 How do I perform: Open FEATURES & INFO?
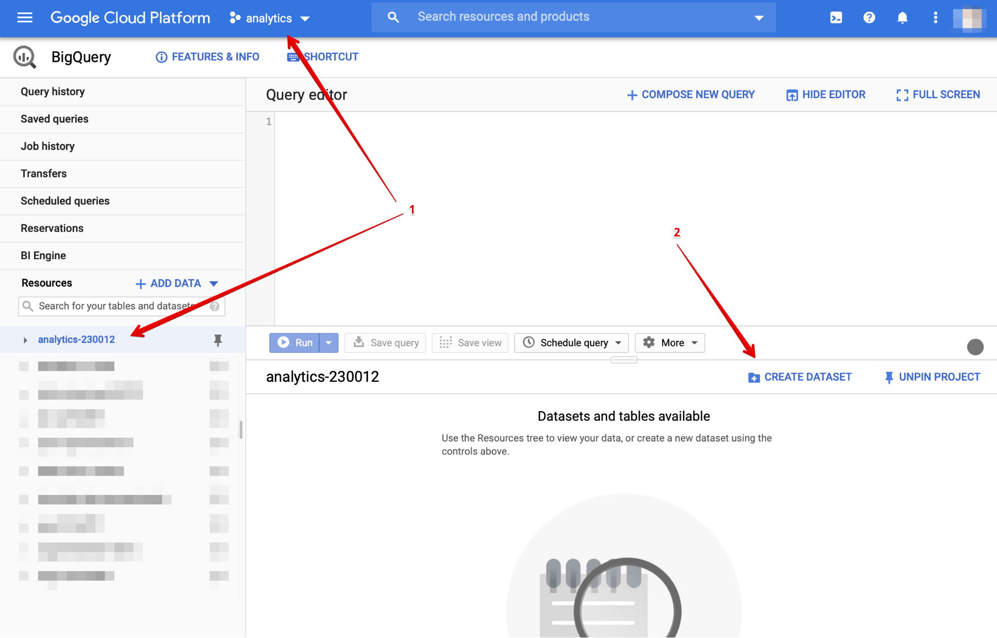(207, 57)
